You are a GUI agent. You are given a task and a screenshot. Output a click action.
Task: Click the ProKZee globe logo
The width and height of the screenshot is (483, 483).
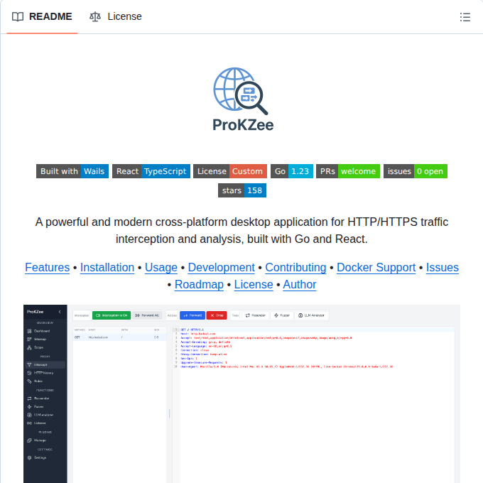coord(241,98)
